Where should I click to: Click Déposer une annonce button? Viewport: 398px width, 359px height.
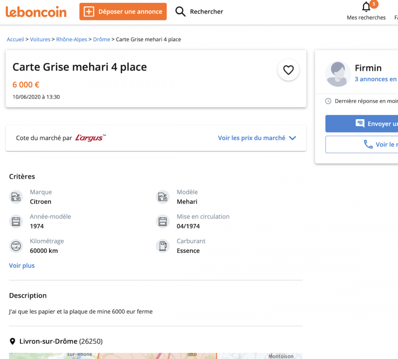coord(123,11)
